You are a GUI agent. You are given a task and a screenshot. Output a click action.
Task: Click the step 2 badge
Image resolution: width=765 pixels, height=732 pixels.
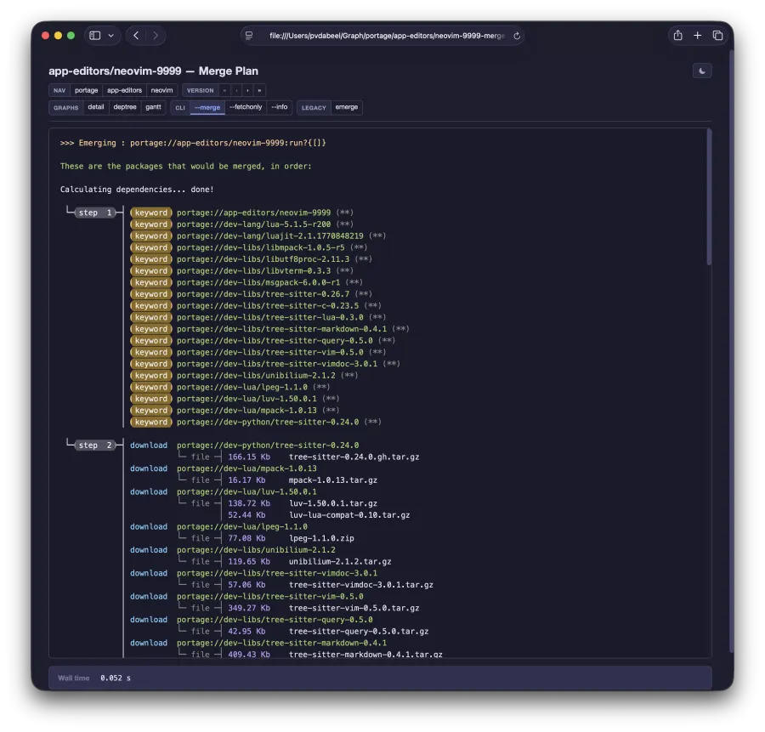pos(95,445)
